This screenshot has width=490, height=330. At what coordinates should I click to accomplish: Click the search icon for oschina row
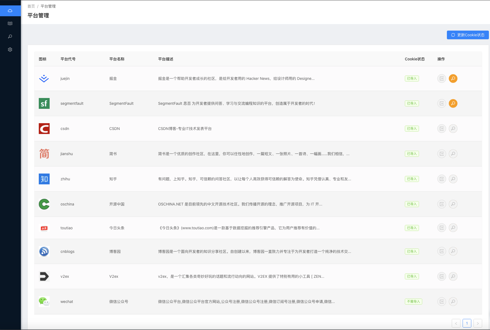coord(453,204)
